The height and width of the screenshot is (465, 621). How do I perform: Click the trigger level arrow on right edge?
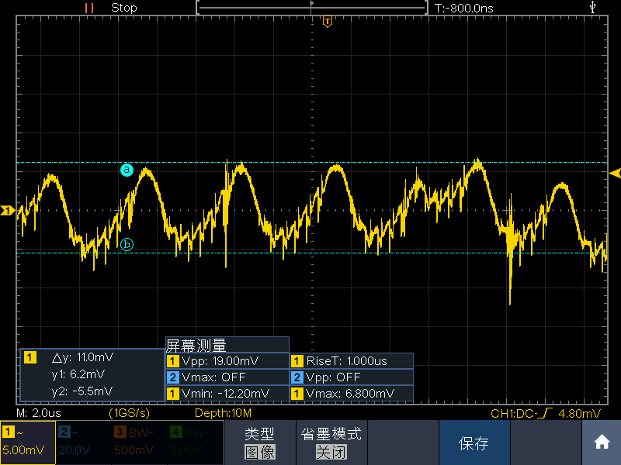pos(615,173)
